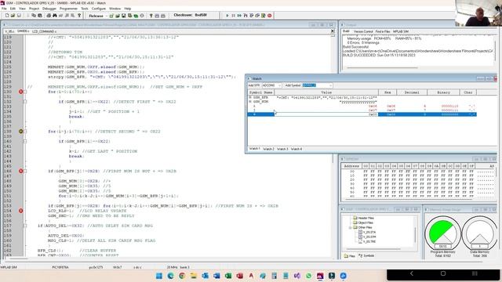The height and width of the screenshot is (282, 502).
Task: Toggle the breakpoint on line 130
Action: 21,92
